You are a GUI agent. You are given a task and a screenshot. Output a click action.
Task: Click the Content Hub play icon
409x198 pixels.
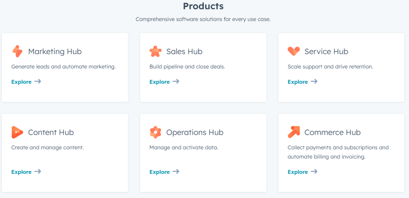[x=17, y=132]
